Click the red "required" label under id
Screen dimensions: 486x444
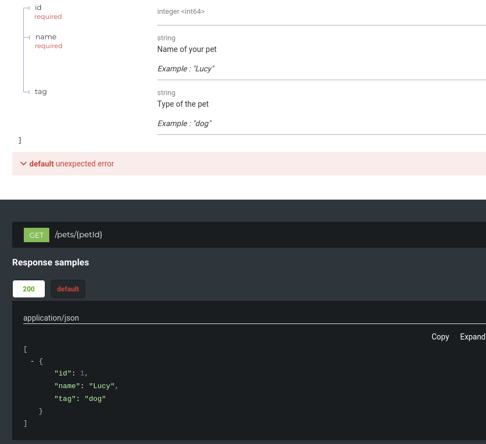[x=48, y=17]
